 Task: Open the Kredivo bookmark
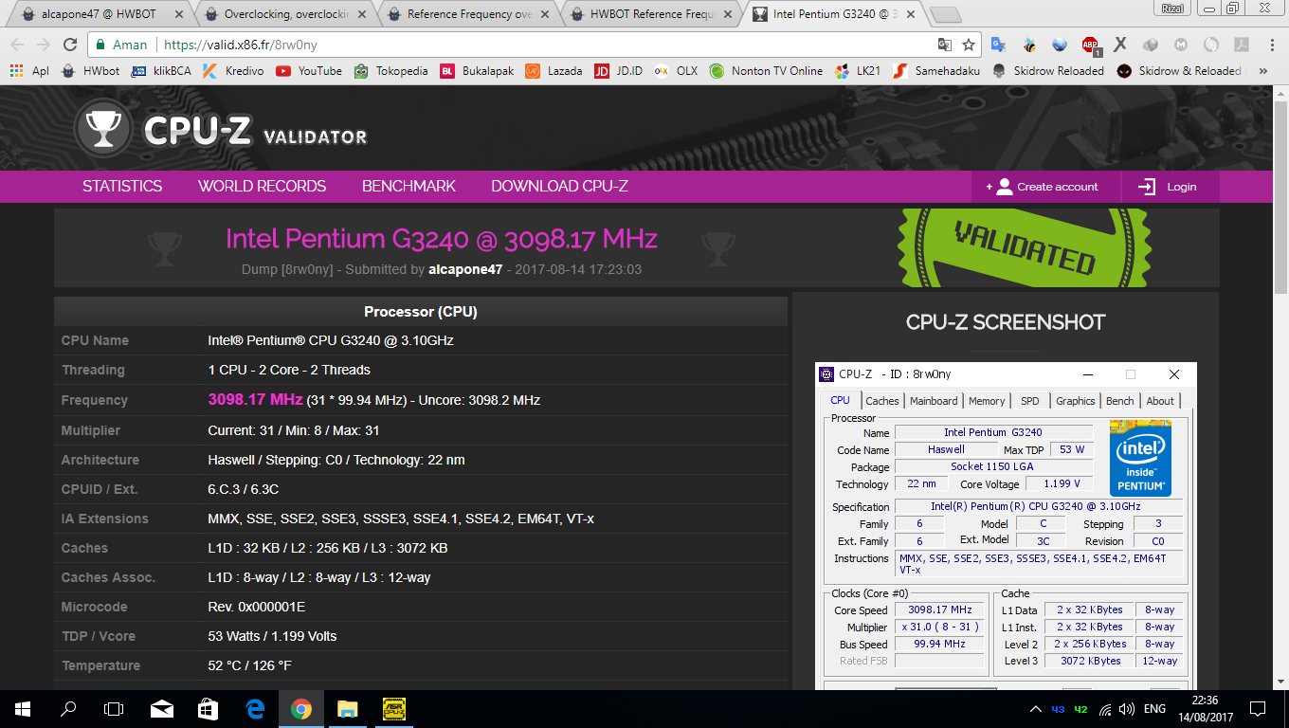tap(232, 71)
